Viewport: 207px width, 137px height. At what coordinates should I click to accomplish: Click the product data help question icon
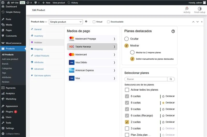(x=86, y=21)
